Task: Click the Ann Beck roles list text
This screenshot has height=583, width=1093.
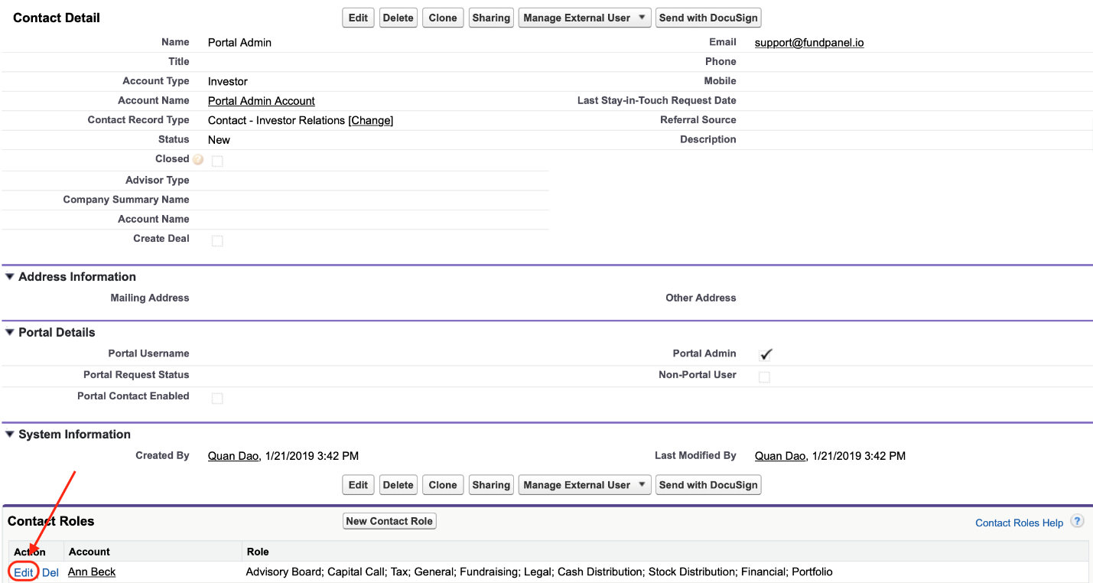Action: (x=539, y=572)
